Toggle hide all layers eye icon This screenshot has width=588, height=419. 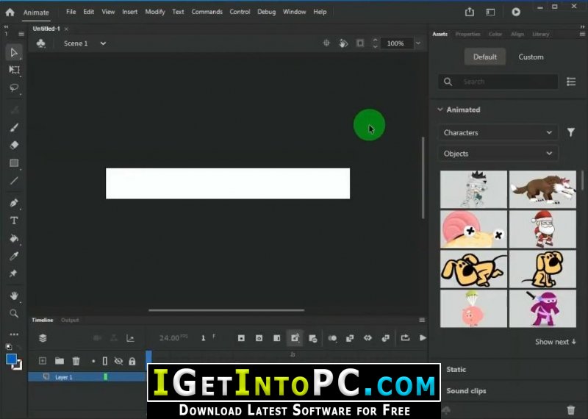(x=118, y=361)
